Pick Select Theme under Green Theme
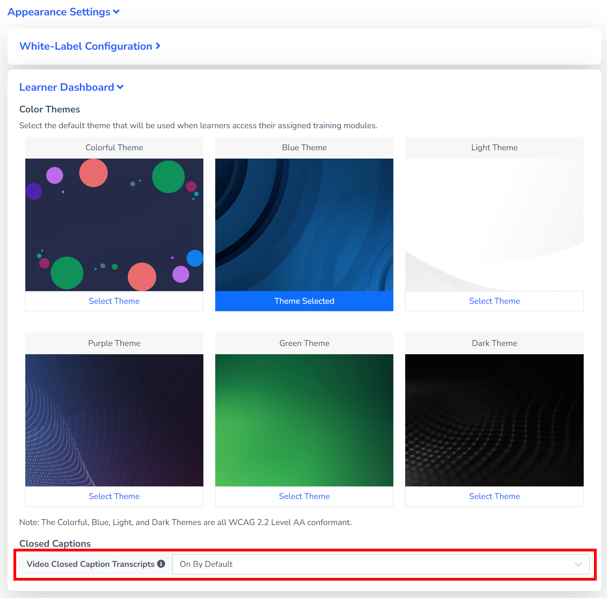This screenshot has width=607, height=598. pyautogui.click(x=304, y=496)
